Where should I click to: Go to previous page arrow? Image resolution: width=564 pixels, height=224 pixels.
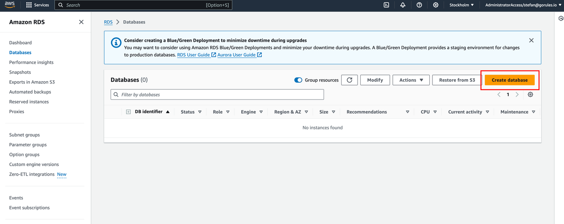coord(499,94)
